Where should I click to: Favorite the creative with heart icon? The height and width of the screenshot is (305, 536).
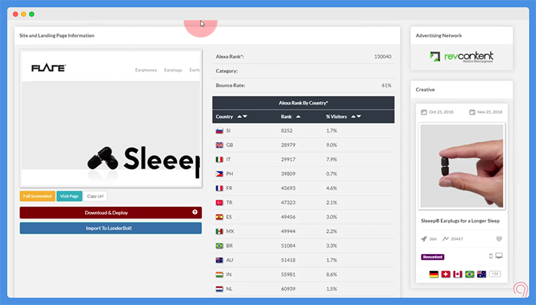click(x=499, y=239)
